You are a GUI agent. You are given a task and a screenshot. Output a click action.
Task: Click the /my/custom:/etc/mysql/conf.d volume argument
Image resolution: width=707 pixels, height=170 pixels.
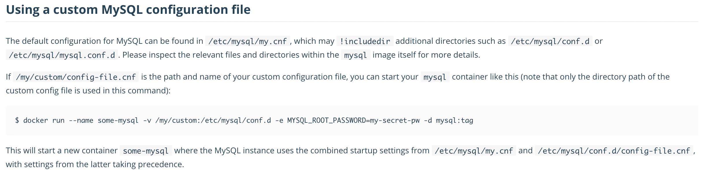[x=213, y=120]
